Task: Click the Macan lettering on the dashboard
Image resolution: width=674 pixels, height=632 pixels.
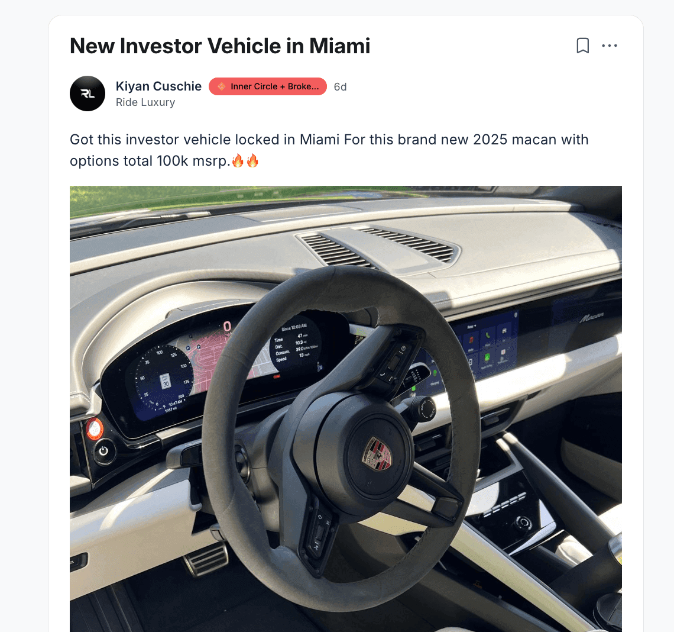Action: 591,318
